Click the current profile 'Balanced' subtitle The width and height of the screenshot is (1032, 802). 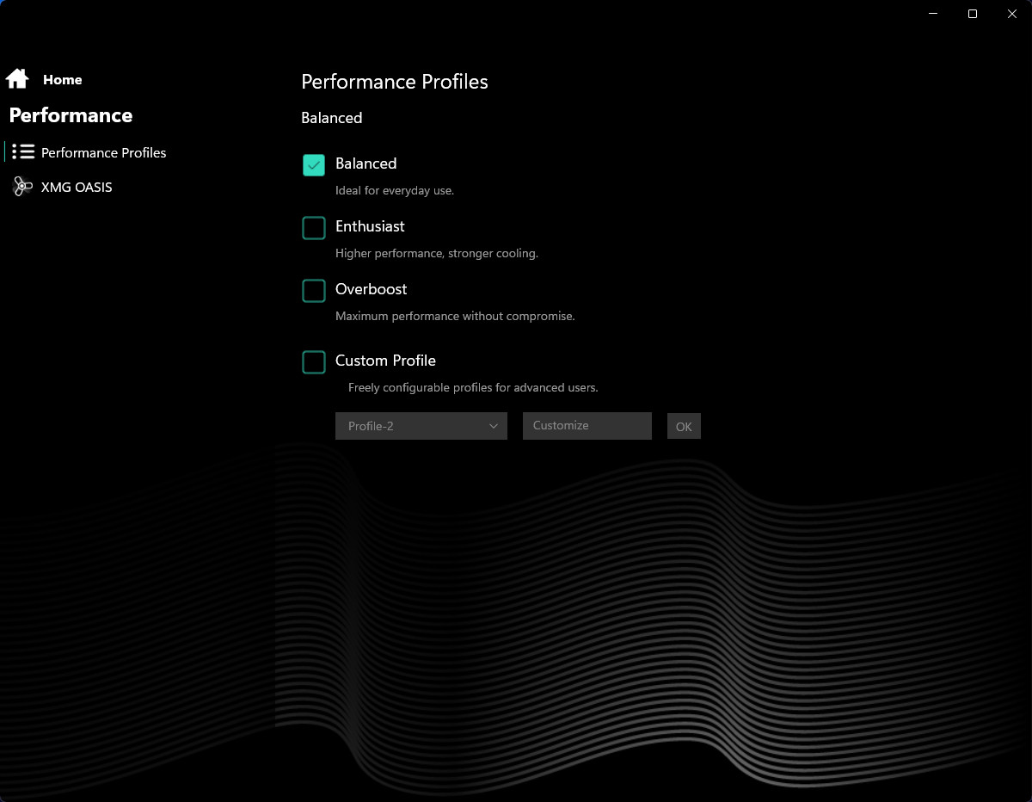[332, 118]
